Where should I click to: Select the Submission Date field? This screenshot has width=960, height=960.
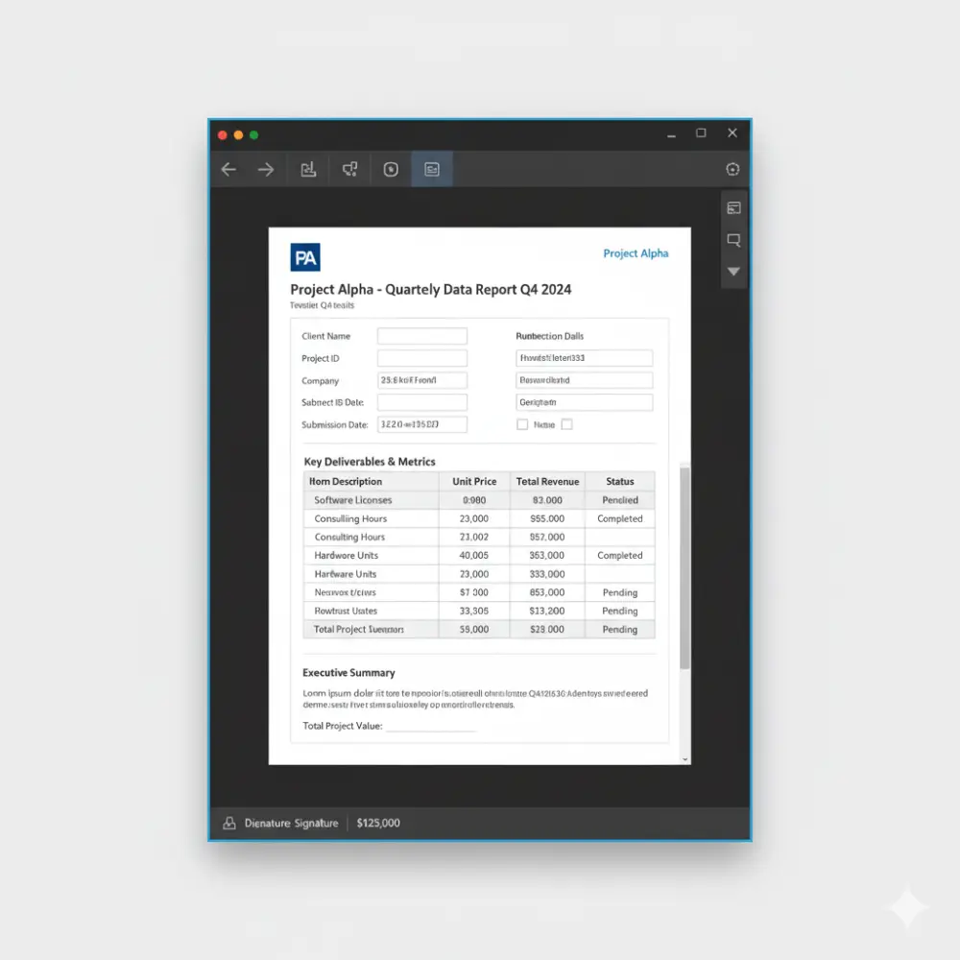click(422, 424)
